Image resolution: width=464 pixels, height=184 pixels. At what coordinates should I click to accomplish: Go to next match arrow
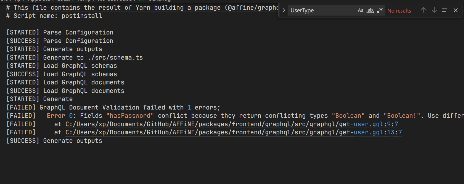pyautogui.click(x=434, y=10)
